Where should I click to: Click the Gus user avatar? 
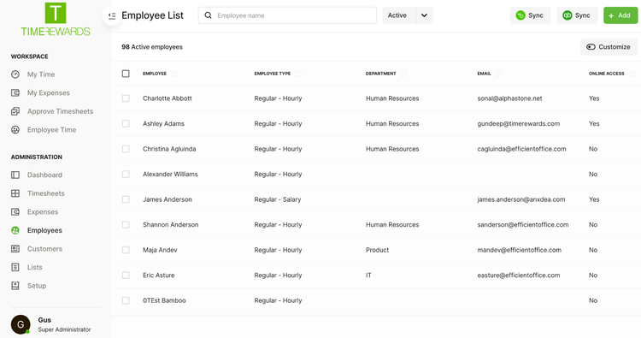click(x=21, y=324)
